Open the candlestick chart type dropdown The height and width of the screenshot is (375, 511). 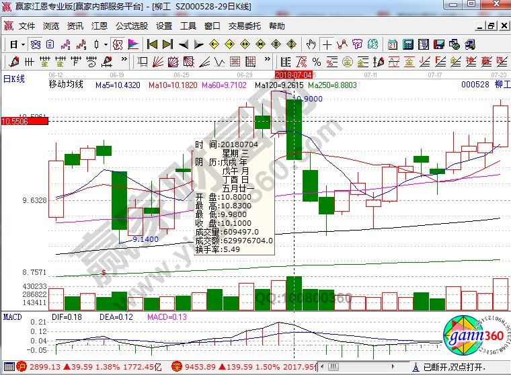105,44
